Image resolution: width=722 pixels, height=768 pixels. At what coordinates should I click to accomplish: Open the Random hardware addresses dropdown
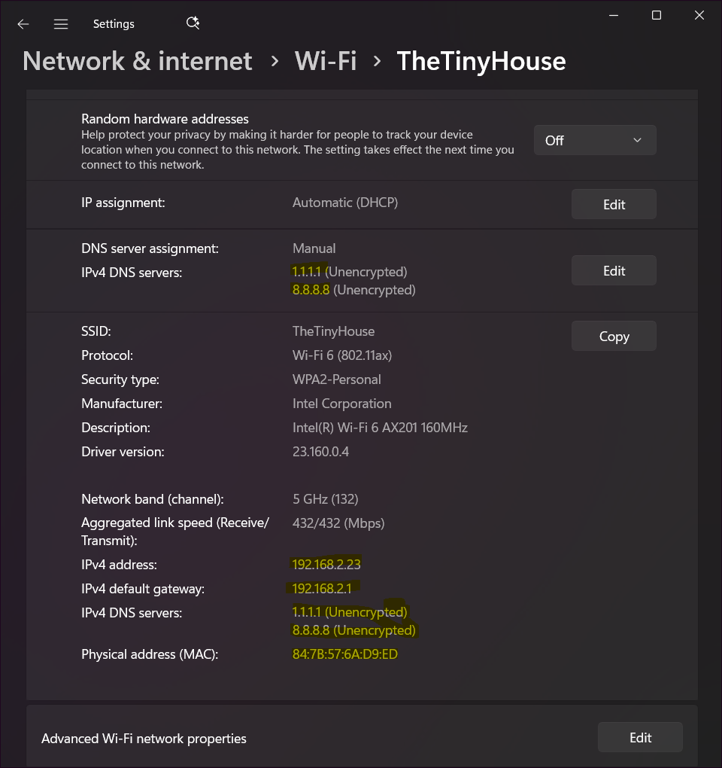click(x=595, y=140)
